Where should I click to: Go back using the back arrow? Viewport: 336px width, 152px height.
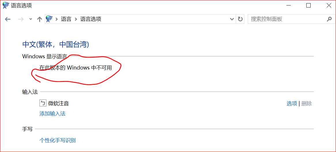click(x=8, y=19)
